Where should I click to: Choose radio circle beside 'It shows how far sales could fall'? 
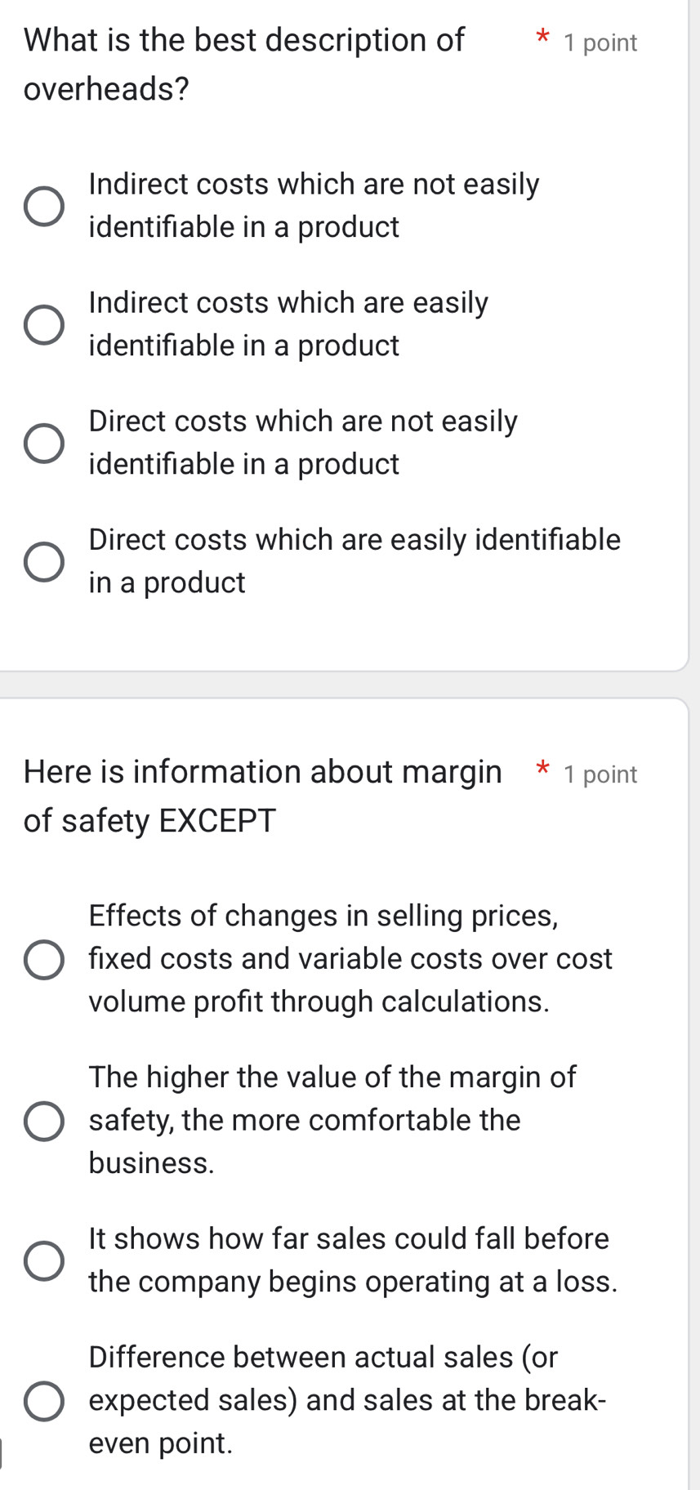(43, 1260)
